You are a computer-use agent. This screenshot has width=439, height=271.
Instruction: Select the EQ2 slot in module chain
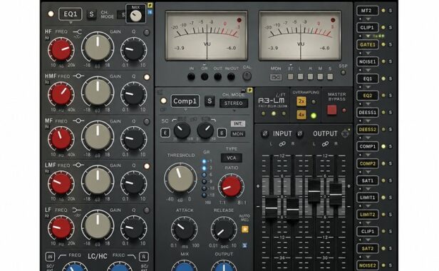click(x=367, y=96)
